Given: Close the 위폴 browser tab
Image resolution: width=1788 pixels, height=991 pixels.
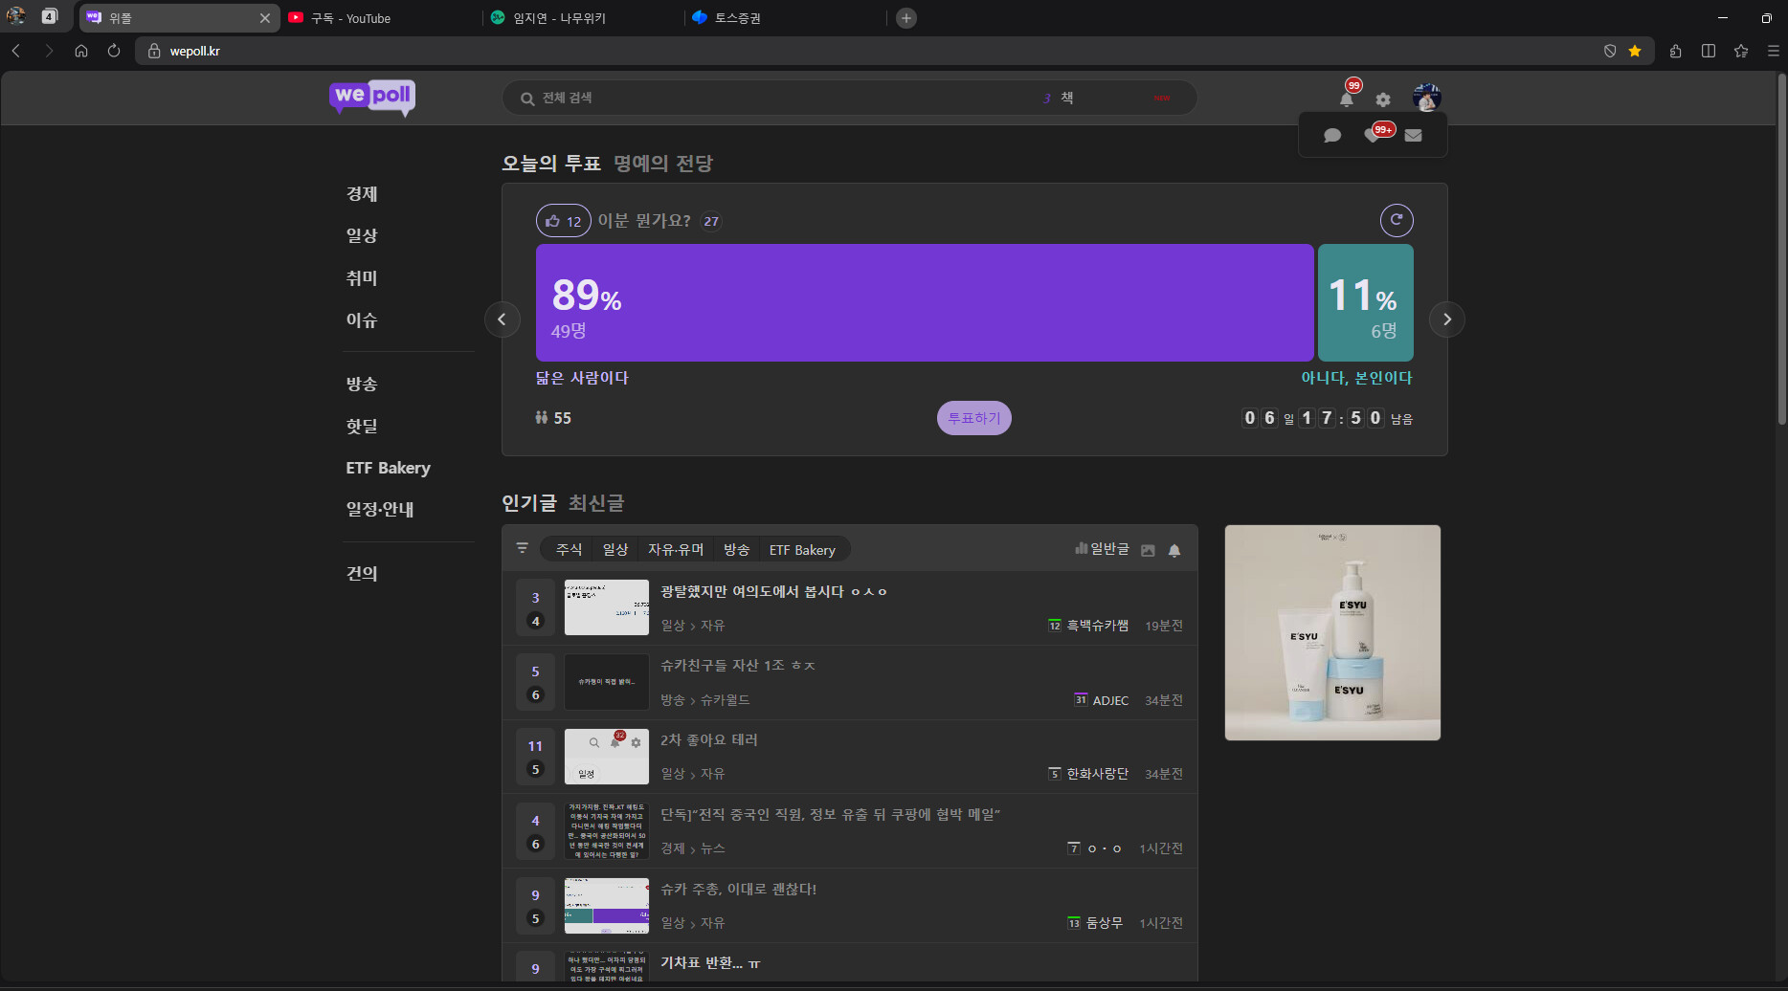Looking at the screenshot, I should (x=265, y=18).
